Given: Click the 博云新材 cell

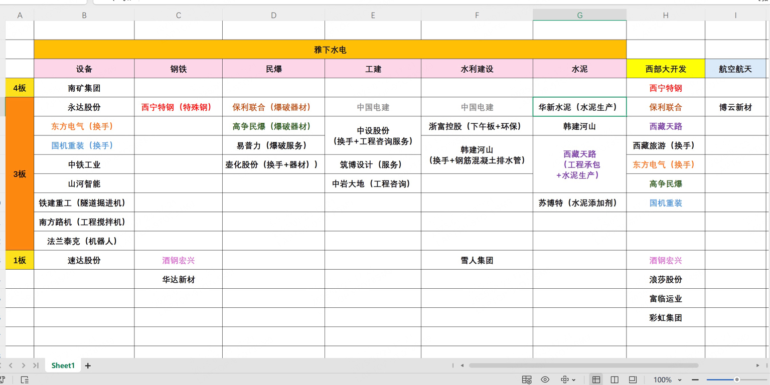Looking at the screenshot, I should tap(736, 107).
